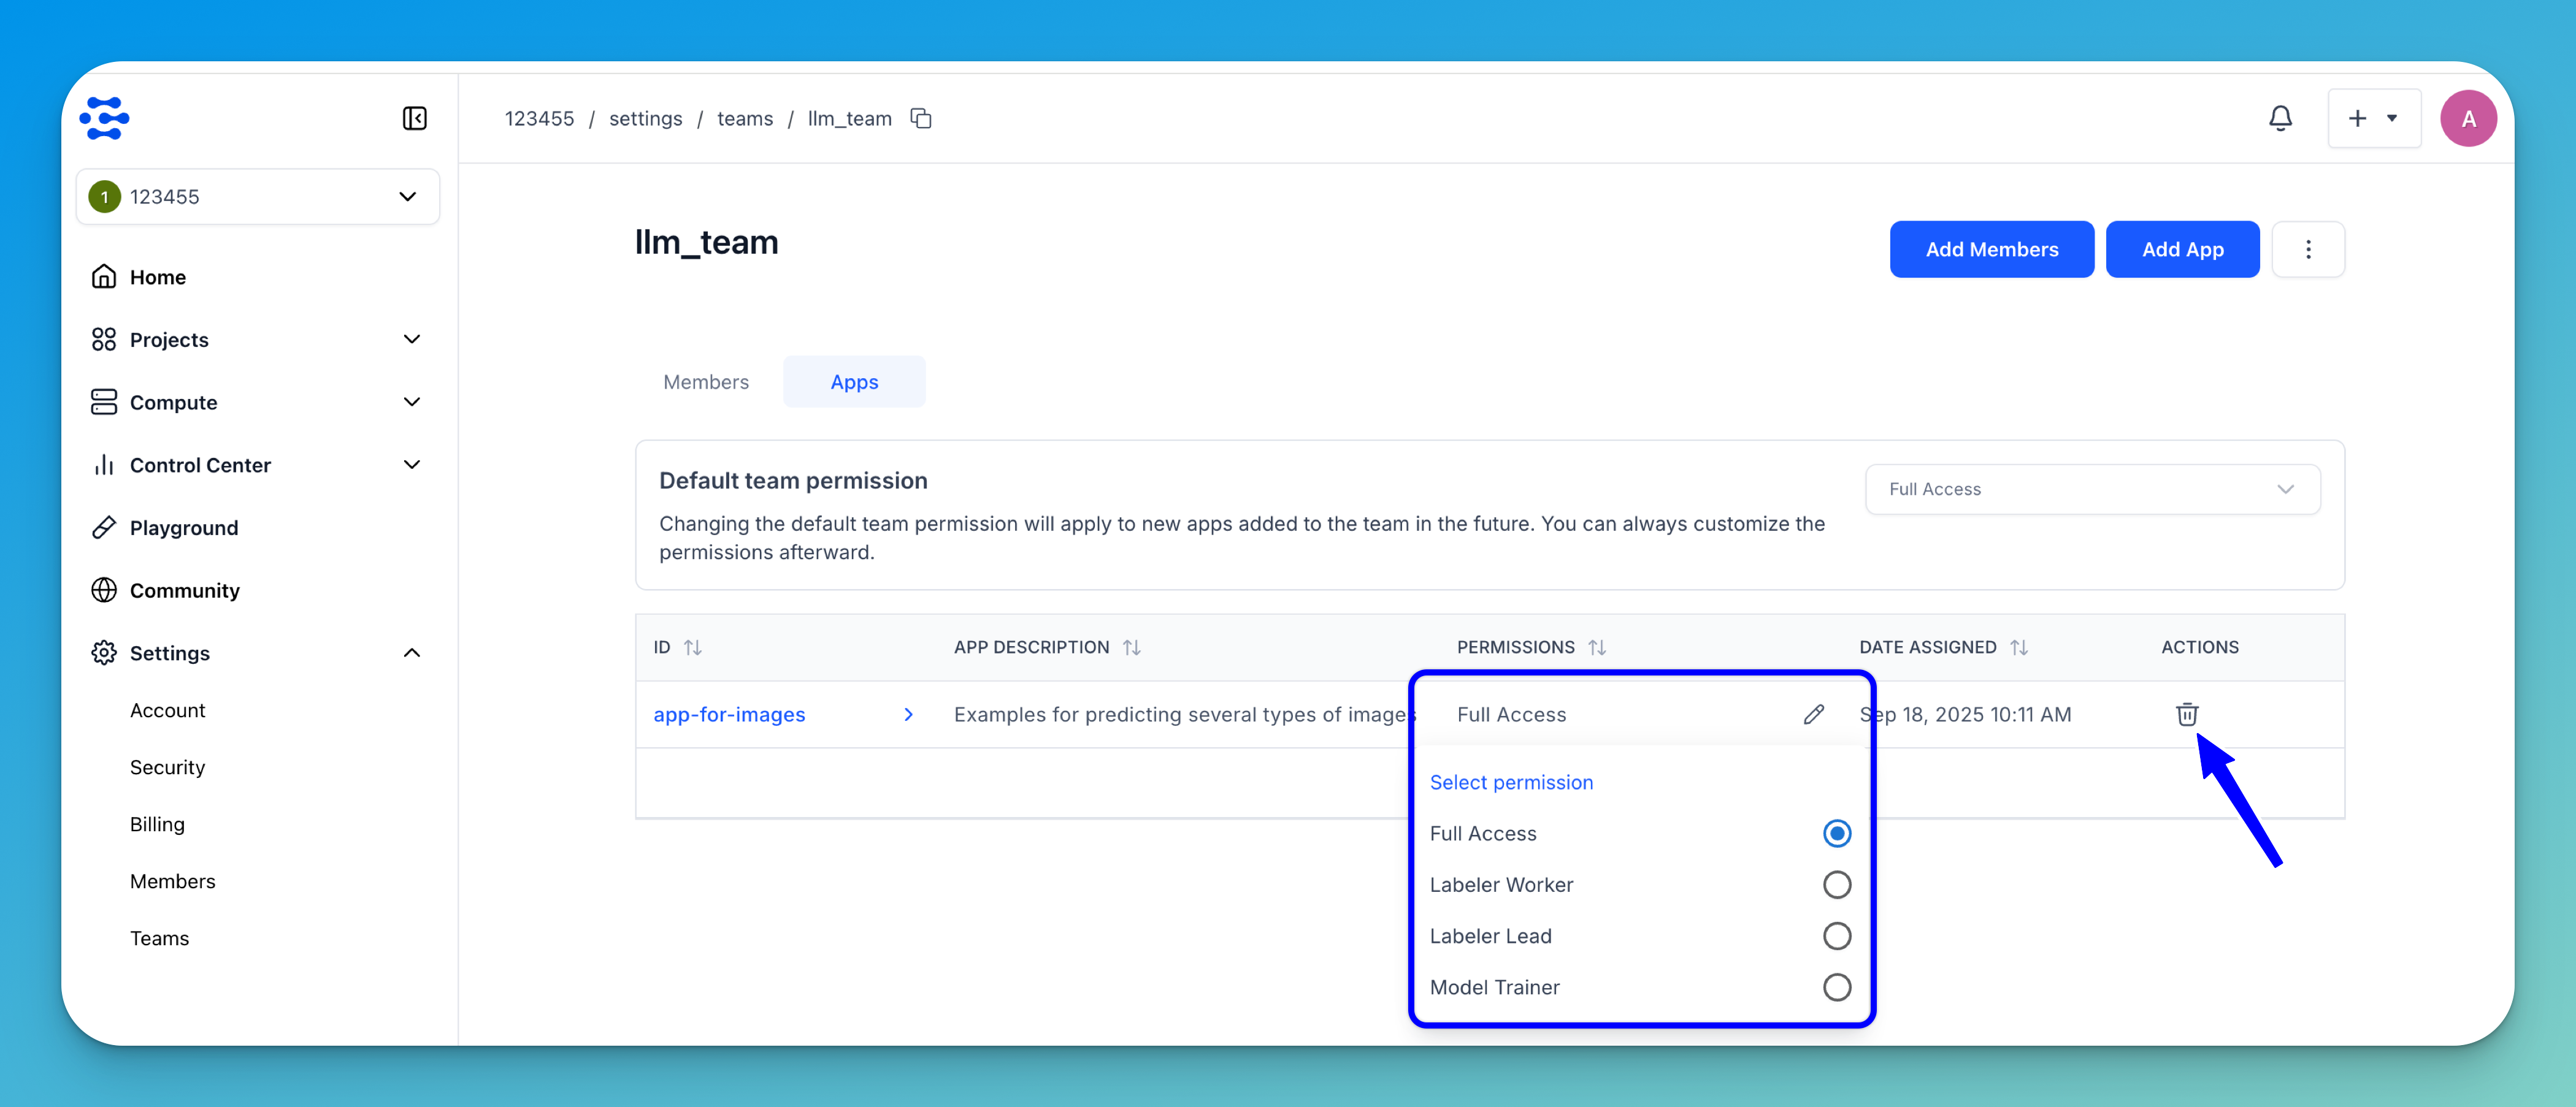Open the app-for-images link
This screenshot has height=1107, width=2576.
click(729, 714)
